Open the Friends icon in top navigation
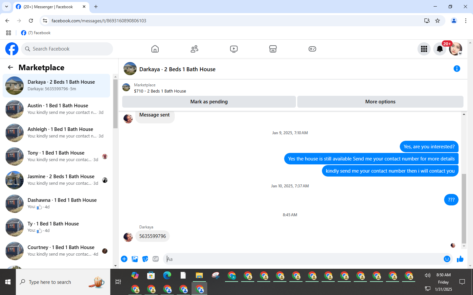Viewport: 473px width, 295px height. pyautogui.click(x=194, y=49)
